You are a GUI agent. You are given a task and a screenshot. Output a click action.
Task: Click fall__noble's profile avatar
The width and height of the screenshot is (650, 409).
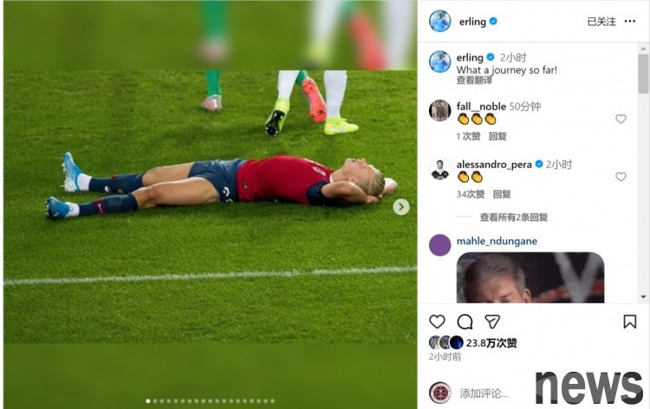pyautogui.click(x=440, y=110)
